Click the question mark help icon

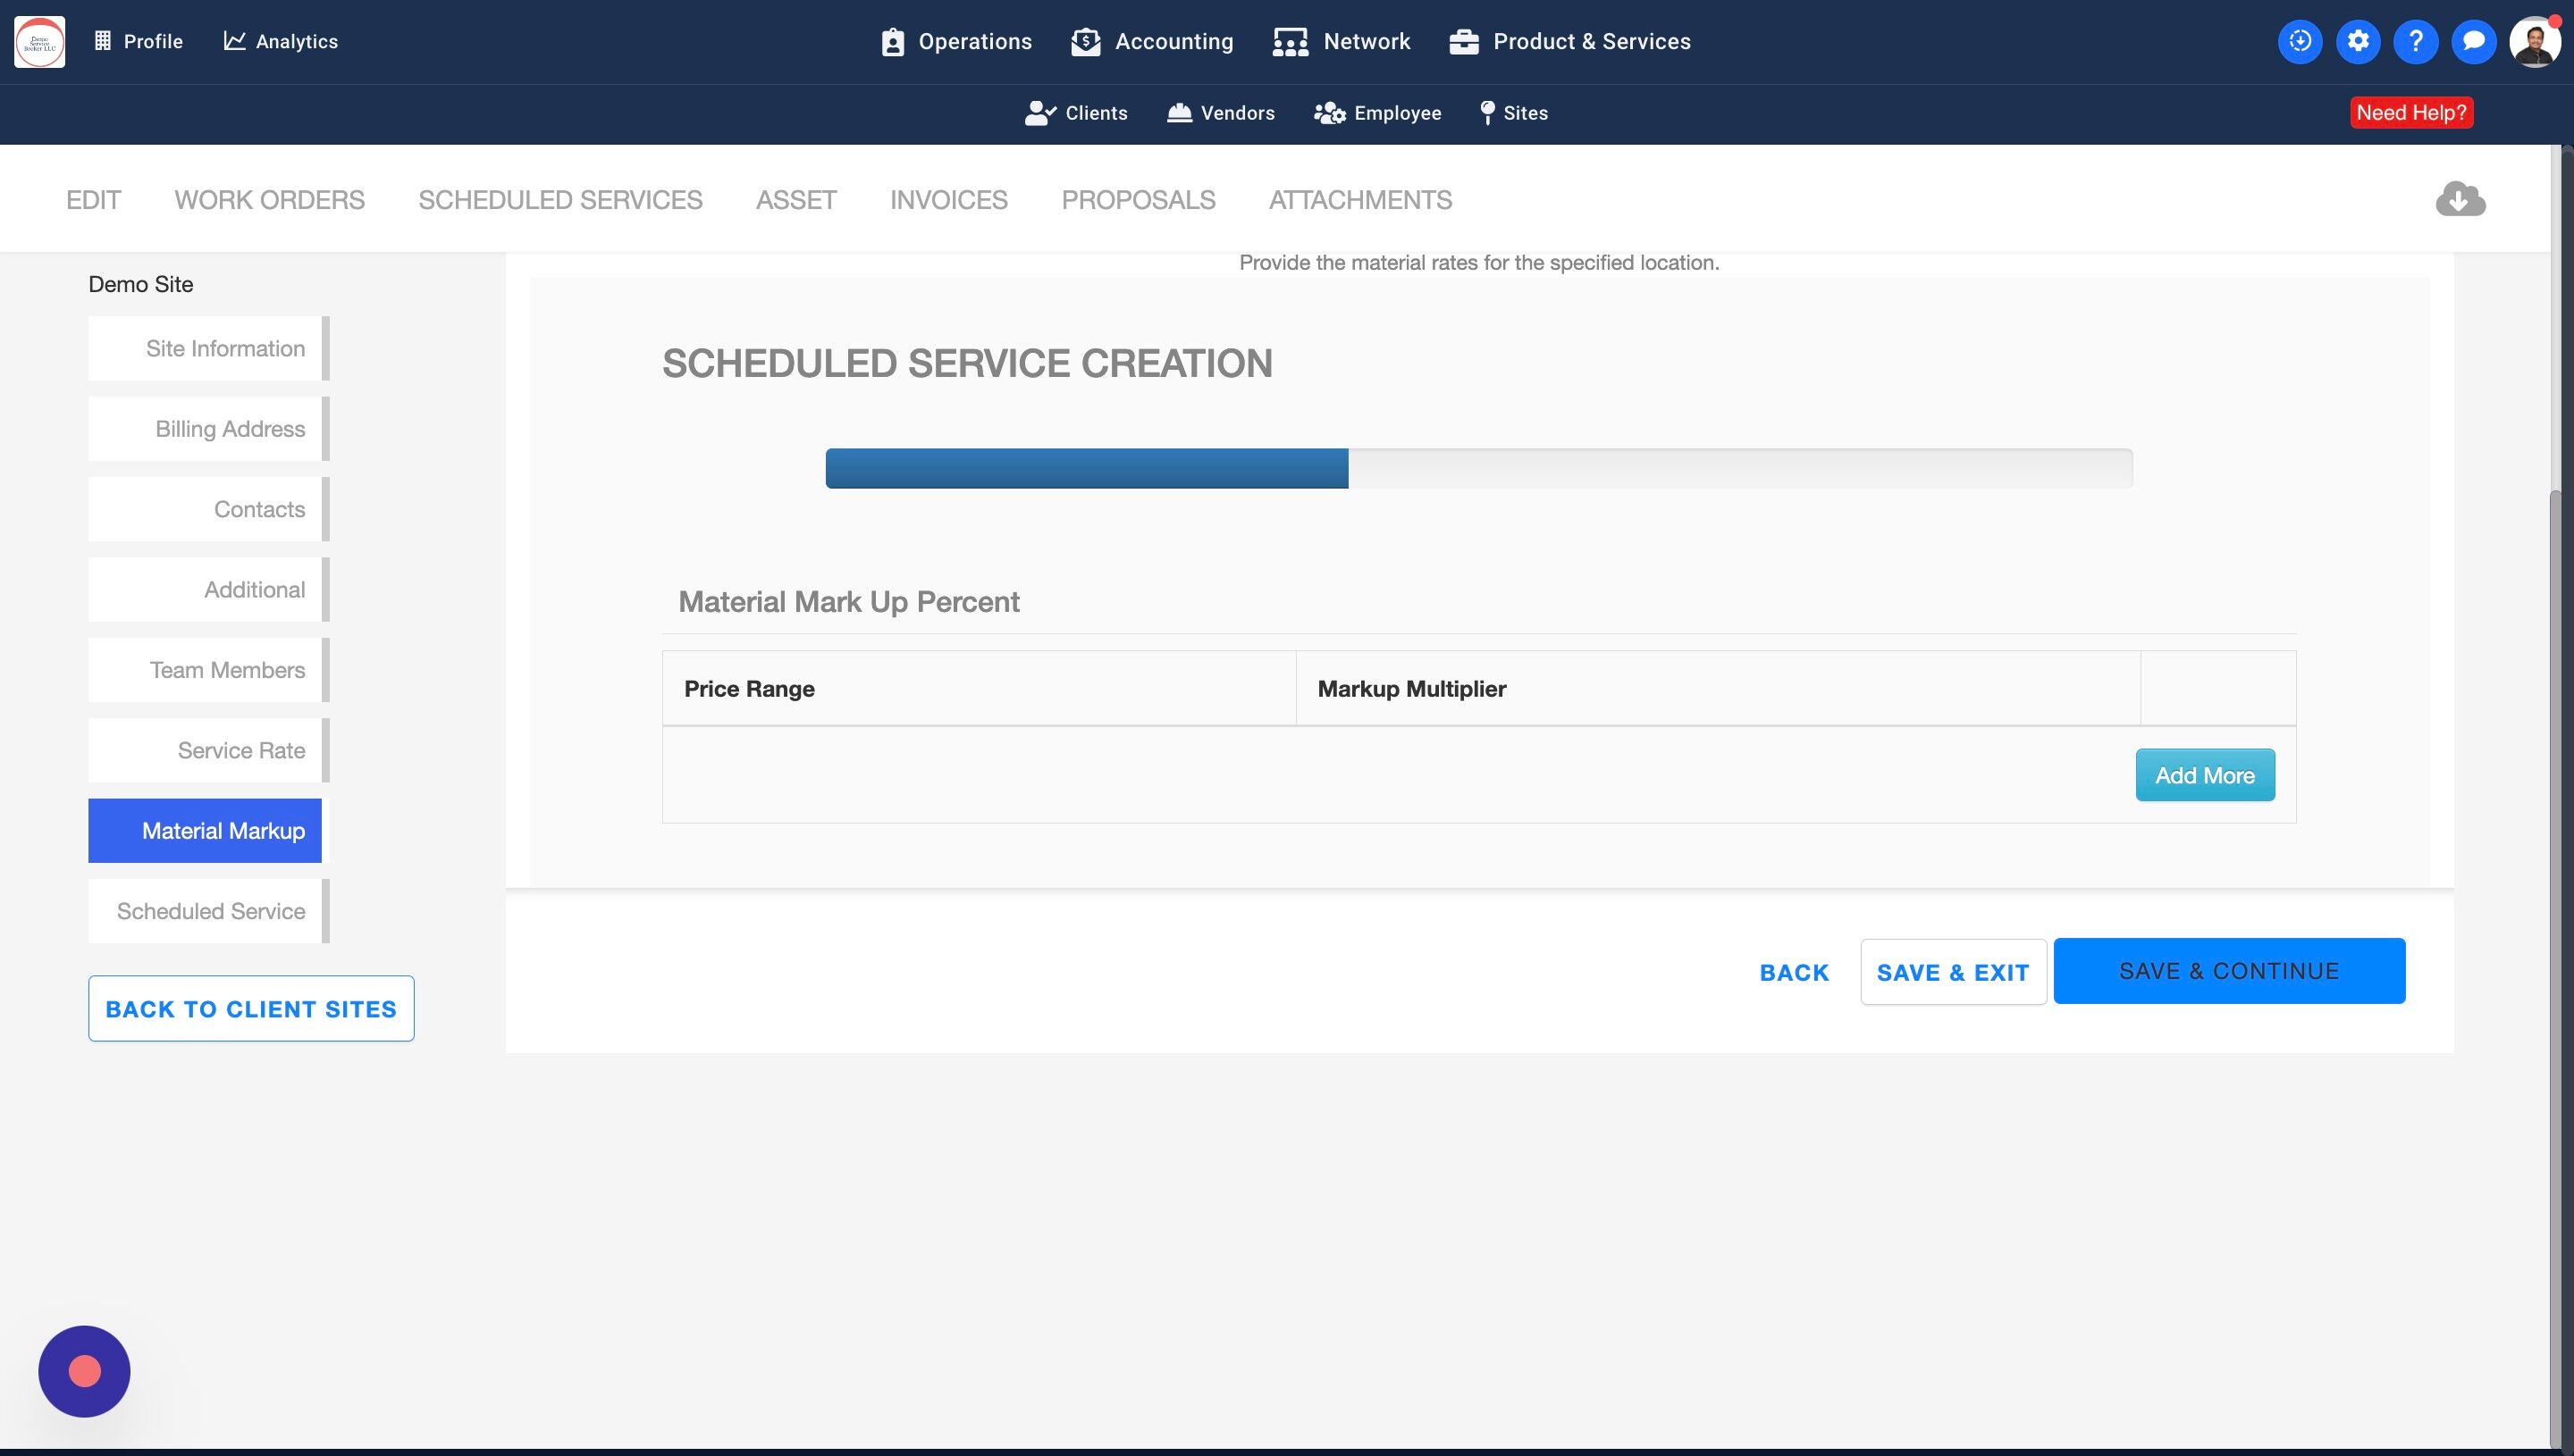tap(2416, 41)
